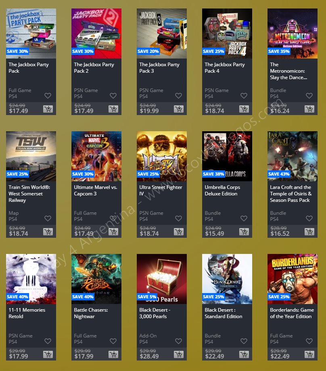Image resolution: width=326 pixels, height=371 pixels.
Task: Add Borderlands Game of the Year to cart
Action: coord(309,354)
